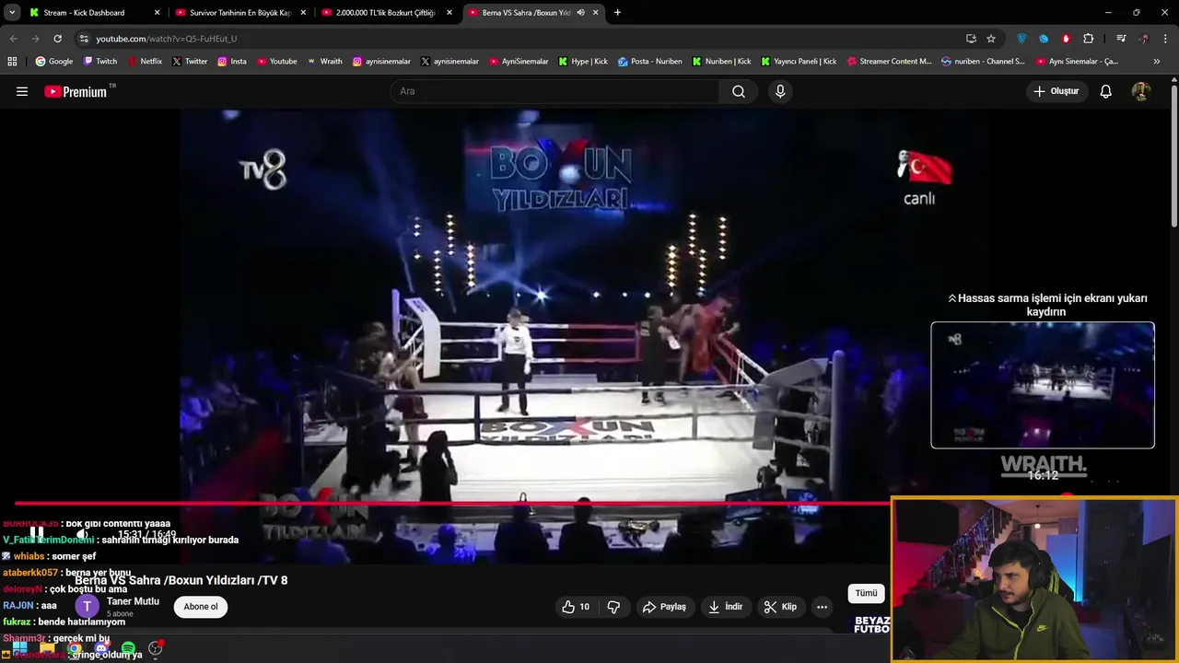Click the seek preview thumbnail at 16:12
This screenshot has height=663, width=1179.
click(1043, 385)
